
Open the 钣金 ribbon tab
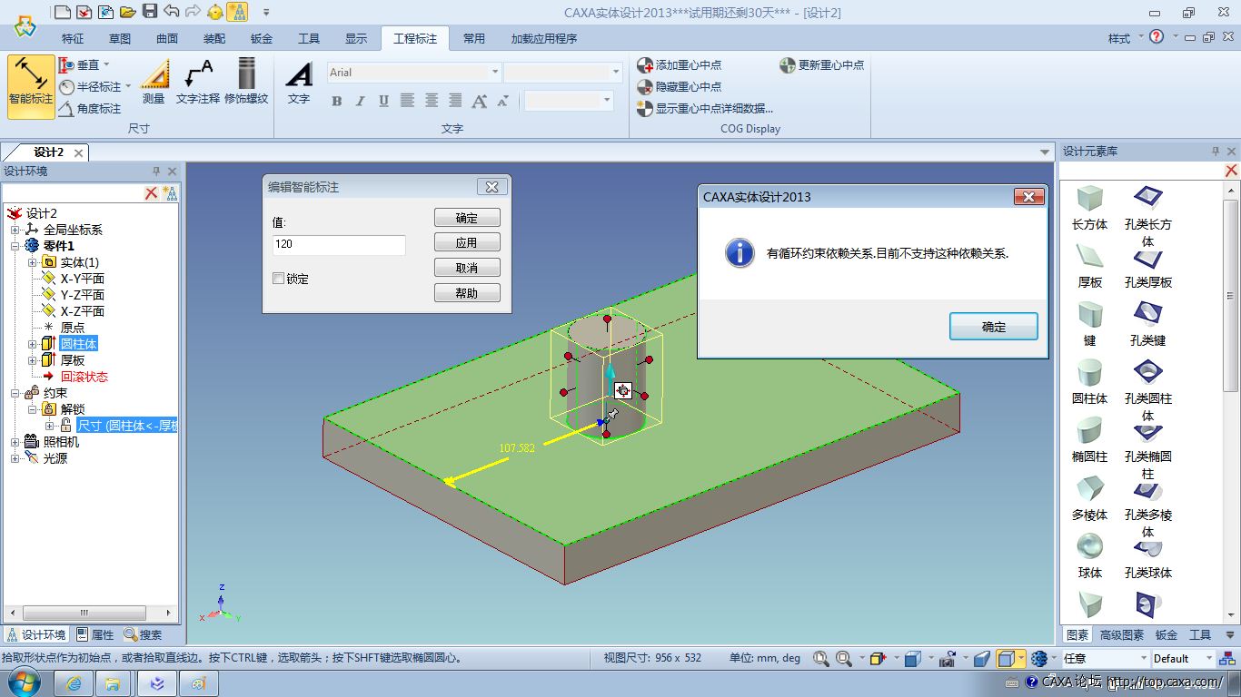point(262,39)
